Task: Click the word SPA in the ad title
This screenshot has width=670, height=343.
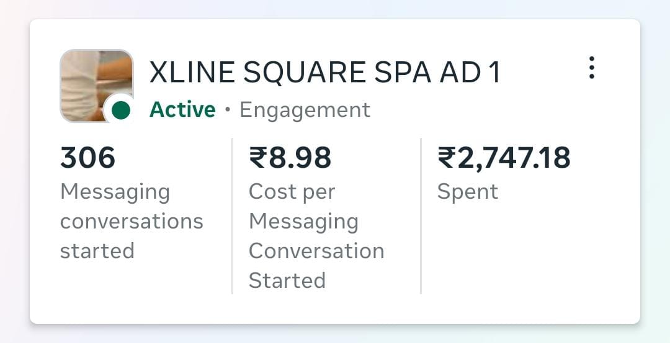Action: click(401, 73)
